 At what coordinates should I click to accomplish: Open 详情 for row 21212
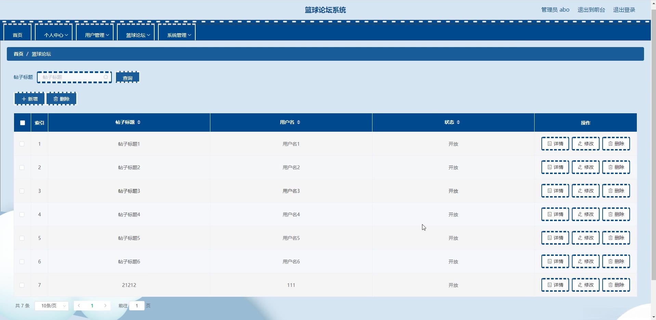tap(555, 285)
